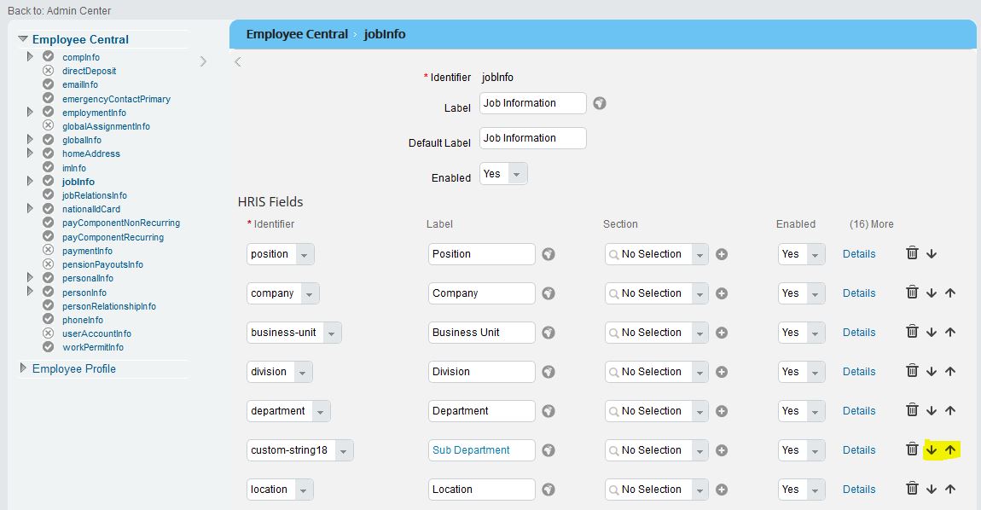Click the Default Label input field
Image resolution: width=981 pixels, height=510 pixels.
(x=533, y=138)
